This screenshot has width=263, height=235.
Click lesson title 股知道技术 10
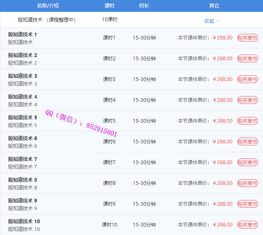[x=24, y=222]
